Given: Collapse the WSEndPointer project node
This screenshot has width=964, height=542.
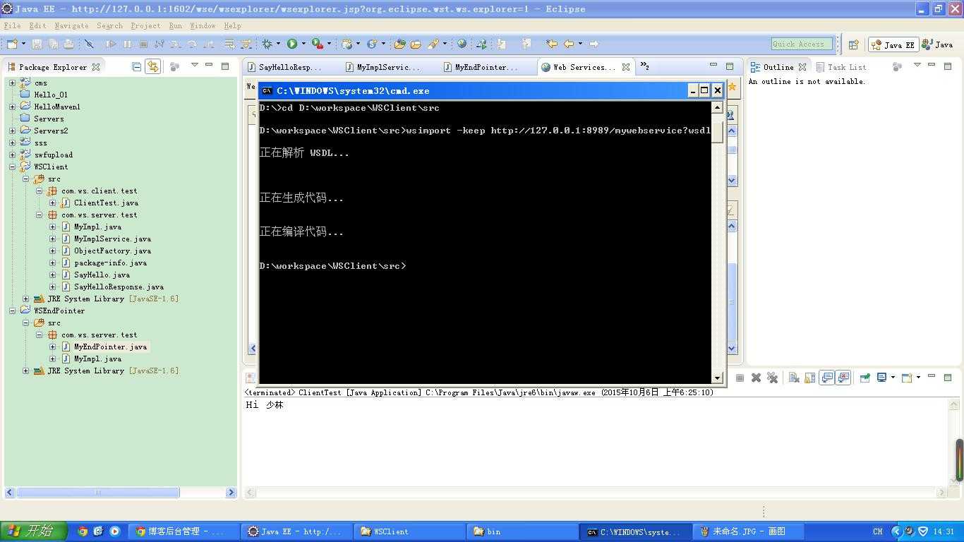Looking at the screenshot, I should pyautogui.click(x=12, y=311).
